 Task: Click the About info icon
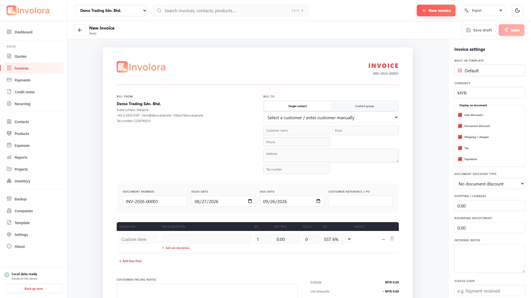pyautogui.click(x=9, y=246)
